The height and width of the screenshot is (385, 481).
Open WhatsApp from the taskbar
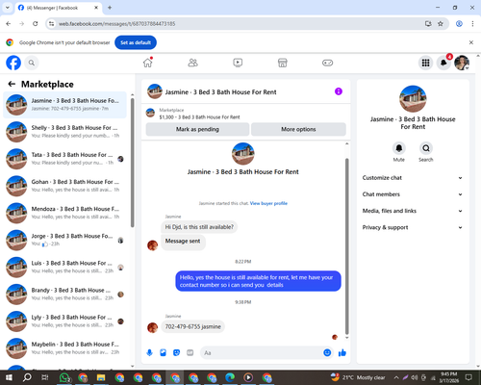64,377
